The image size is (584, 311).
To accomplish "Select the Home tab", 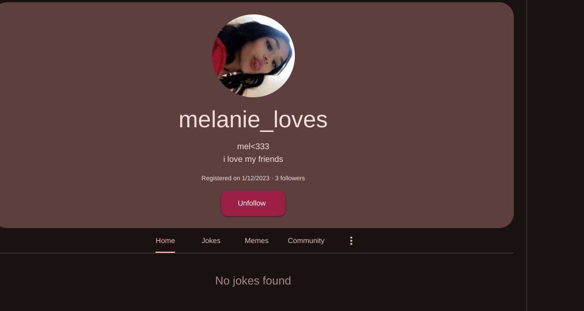I will point(165,241).
